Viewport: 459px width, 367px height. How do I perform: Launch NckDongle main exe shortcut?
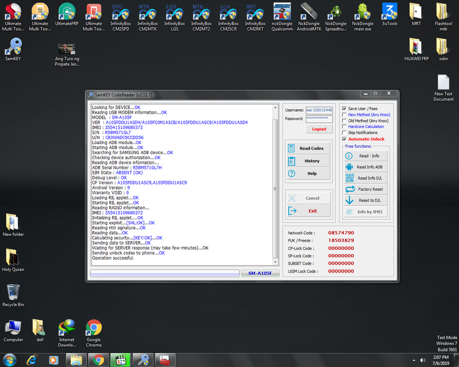(363, 17)
